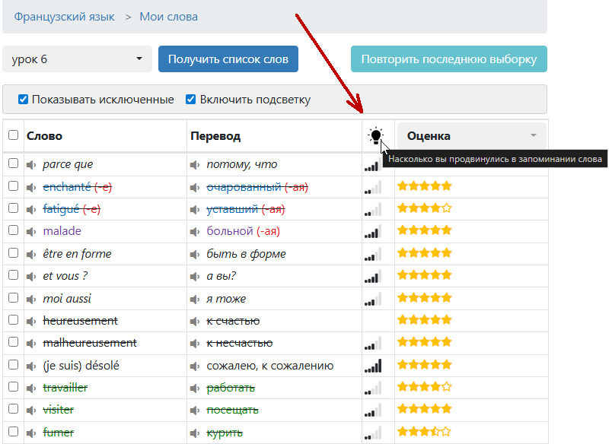The image size is (612, 444).
Task: Play audio for the word 'parce que'
Action: click(31, 165)
